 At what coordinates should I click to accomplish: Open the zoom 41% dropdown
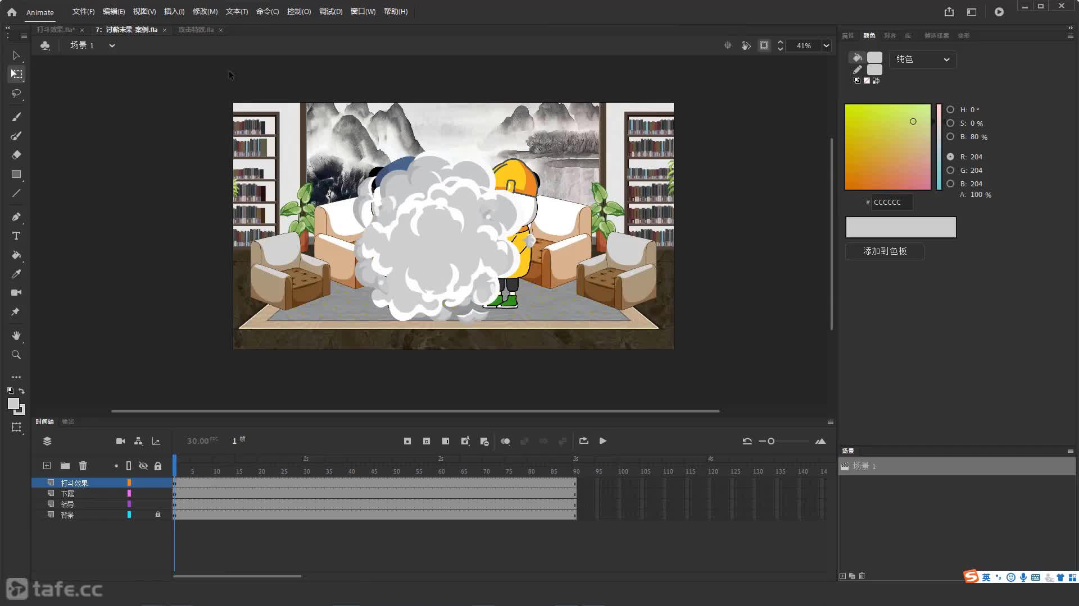click(826, 46)
